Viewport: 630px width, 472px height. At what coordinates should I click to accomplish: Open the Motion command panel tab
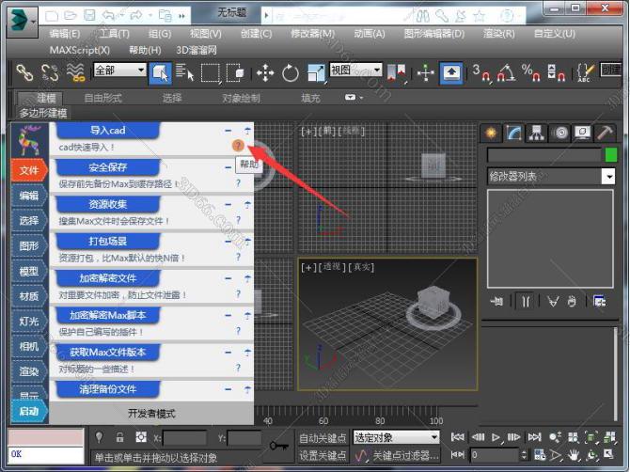560,133
